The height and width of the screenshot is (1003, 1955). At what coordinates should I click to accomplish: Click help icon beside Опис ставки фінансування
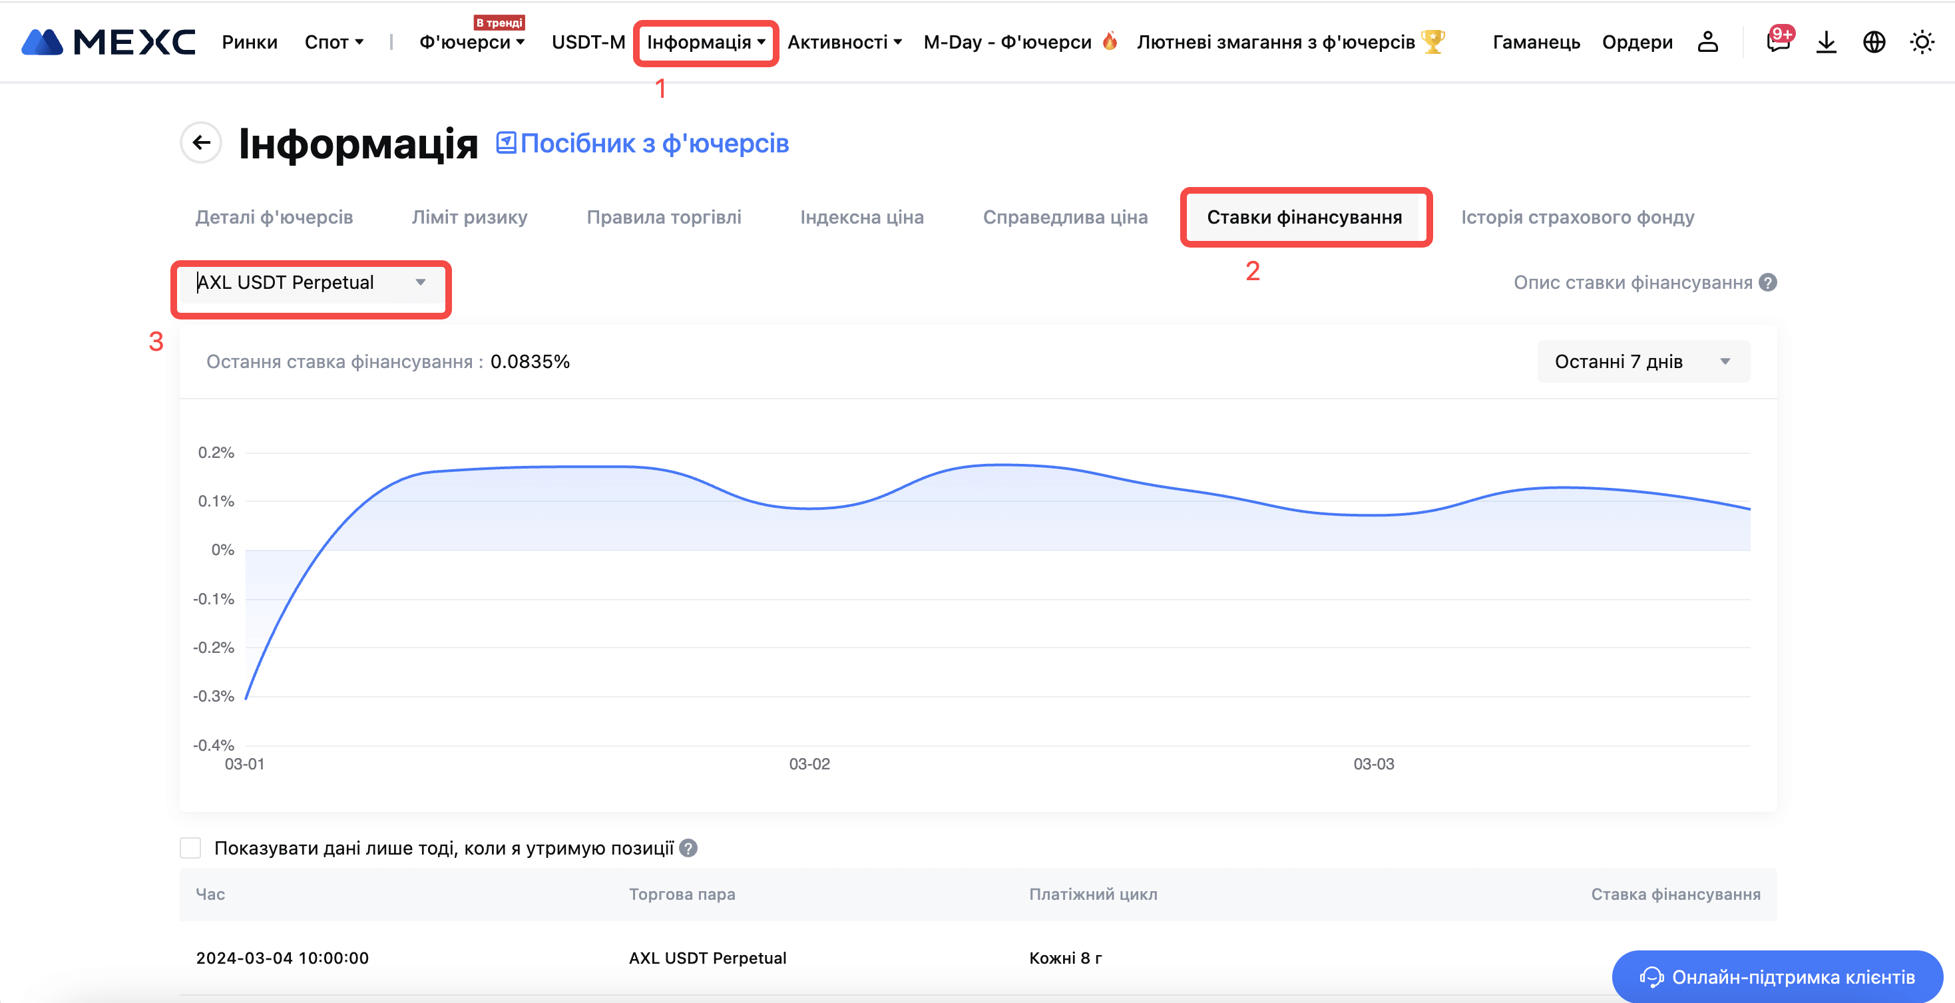pyautogui.click(x=1769, y=282)
